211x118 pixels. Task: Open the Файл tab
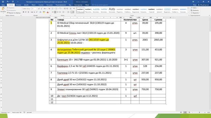coord(3,5)
